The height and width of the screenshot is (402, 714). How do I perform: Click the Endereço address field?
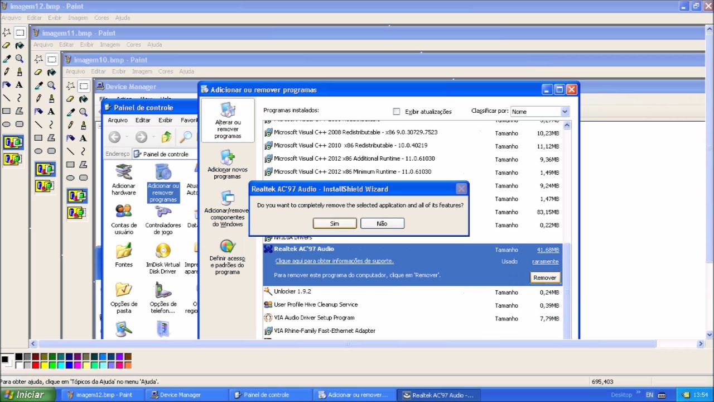click(x=165, y=154)
